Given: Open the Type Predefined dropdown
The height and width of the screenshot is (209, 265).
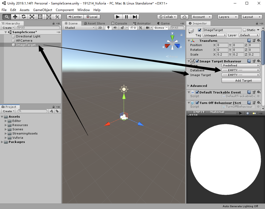Looking at the screenshot, I should click(241, 65).
